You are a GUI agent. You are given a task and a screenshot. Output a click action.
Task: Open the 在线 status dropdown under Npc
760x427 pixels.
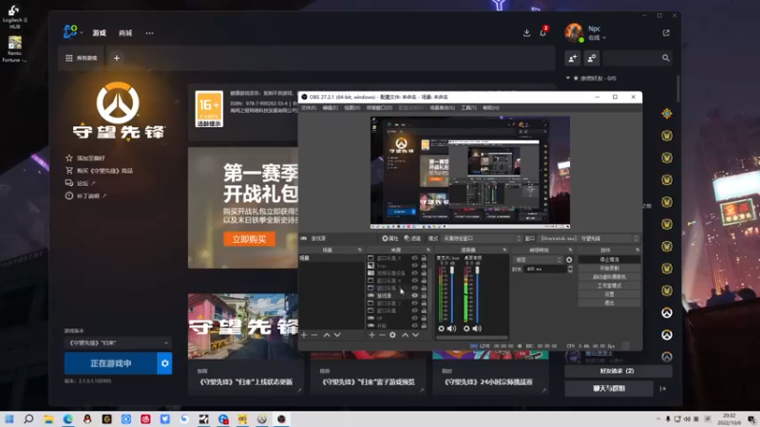(597, 38)
